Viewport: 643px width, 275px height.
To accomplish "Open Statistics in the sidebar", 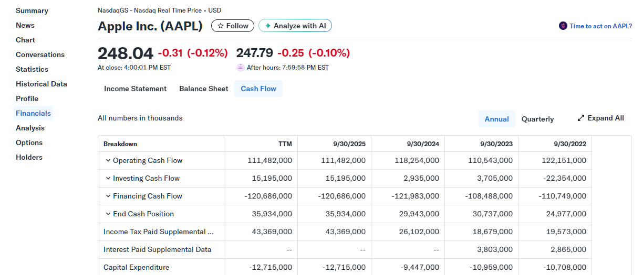I will [x=32, y=69].
